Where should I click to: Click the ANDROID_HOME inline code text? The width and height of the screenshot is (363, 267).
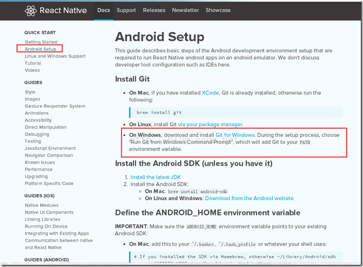pyautogui.click(x=201, y=227)
